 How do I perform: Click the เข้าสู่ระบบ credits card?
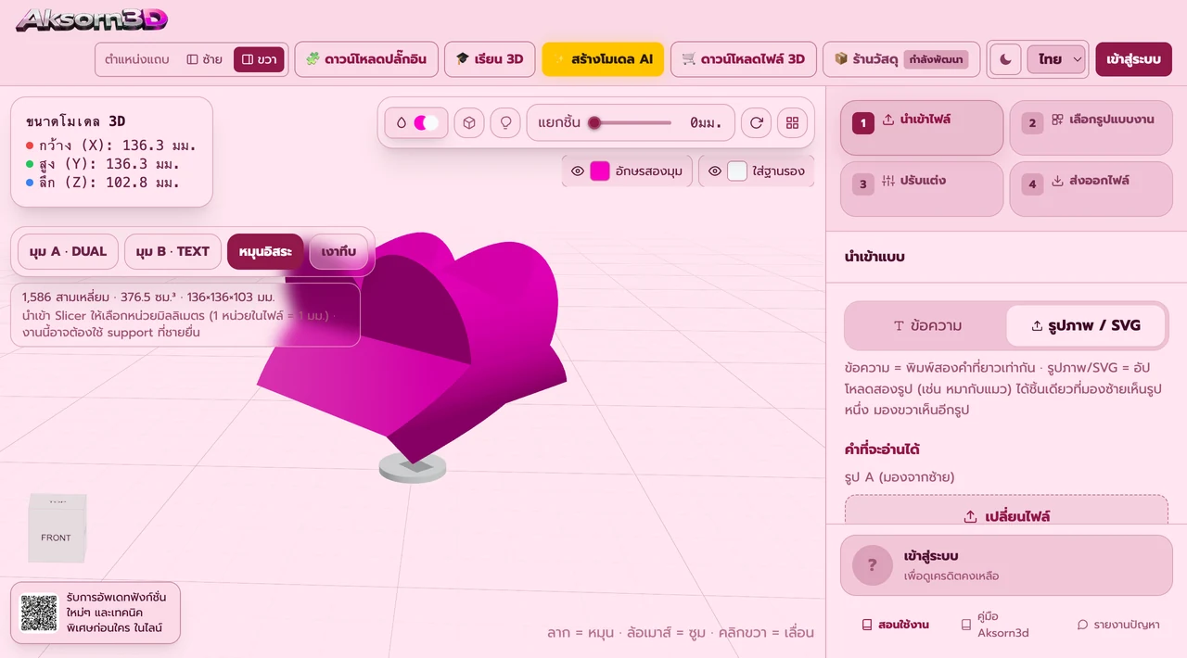(1006, 565)
